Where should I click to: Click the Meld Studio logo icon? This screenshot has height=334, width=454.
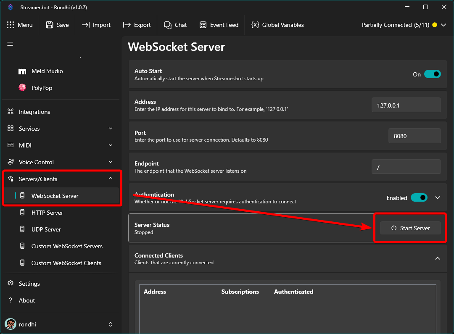22,71
